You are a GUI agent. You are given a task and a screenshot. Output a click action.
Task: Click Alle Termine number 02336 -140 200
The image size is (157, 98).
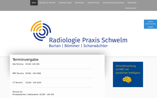(x=32, y=64)
